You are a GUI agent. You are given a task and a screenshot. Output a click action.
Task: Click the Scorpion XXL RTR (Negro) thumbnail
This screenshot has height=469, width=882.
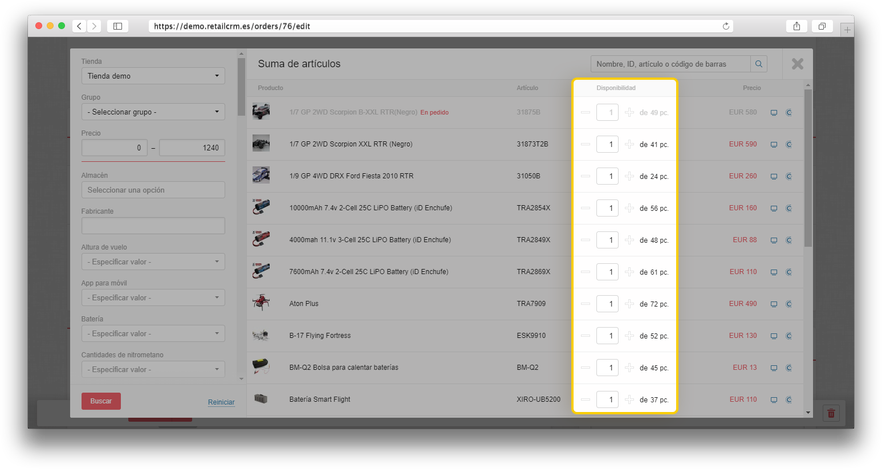261,144
